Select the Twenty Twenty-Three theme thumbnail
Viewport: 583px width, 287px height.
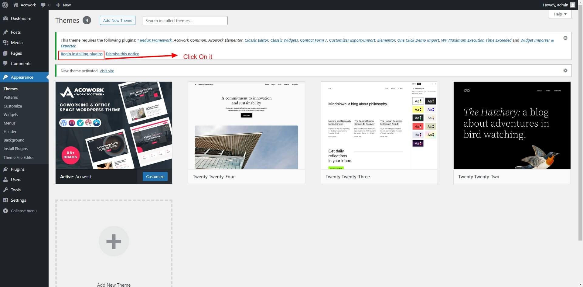point(379,125)
